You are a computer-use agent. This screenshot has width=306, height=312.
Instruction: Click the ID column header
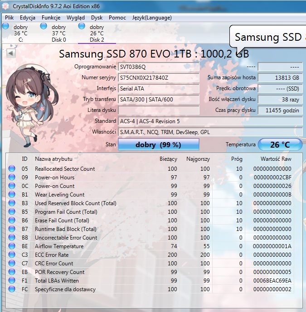click(x=24, y=159)
